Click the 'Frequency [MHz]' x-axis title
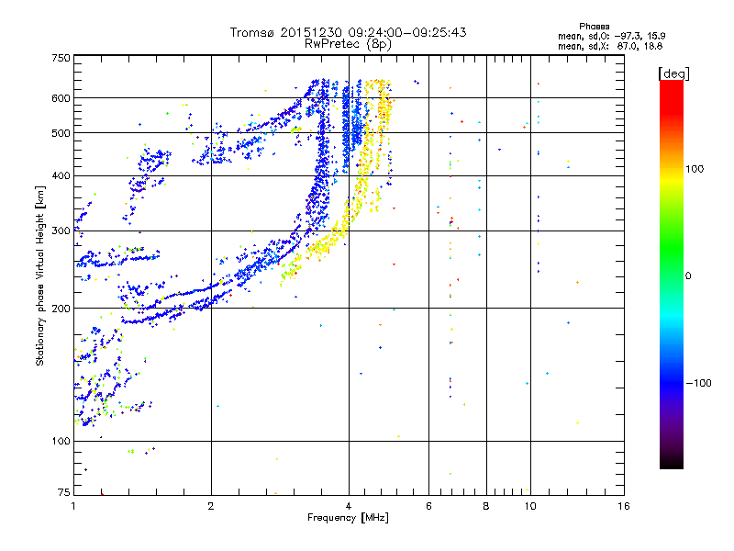The height and width of the screenshot is (551, 734). 348,518
